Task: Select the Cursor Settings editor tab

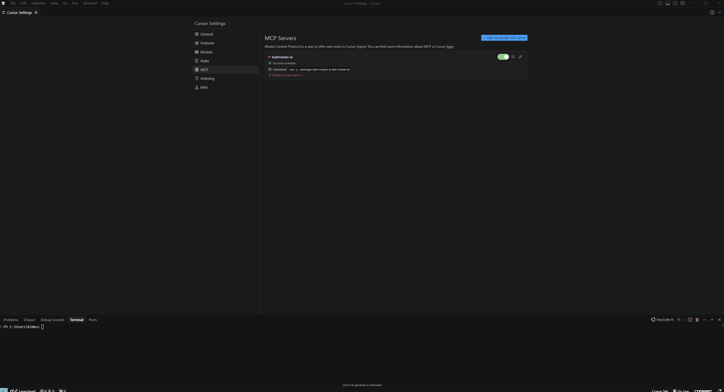Action: click(x=19, y=12)
